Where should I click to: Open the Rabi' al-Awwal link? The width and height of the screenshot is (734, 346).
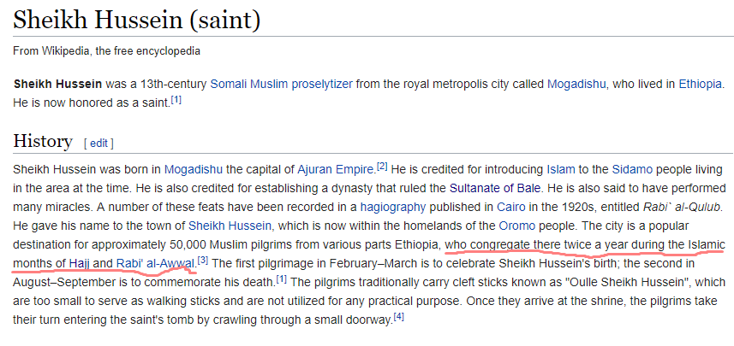click(x=155, y=263)
